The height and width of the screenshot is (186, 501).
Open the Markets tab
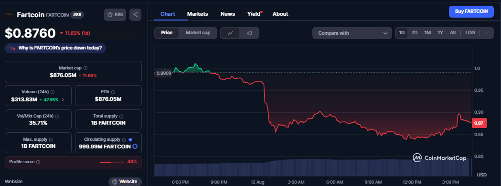tap(197, 14)
